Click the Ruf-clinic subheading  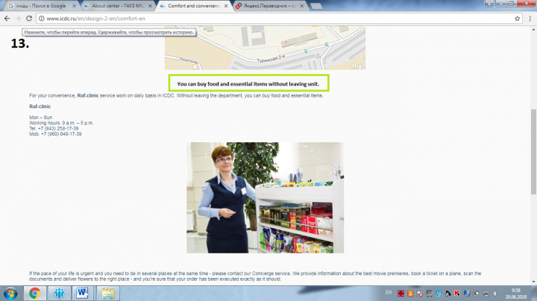pyautogui.click(x=40, y=107)
